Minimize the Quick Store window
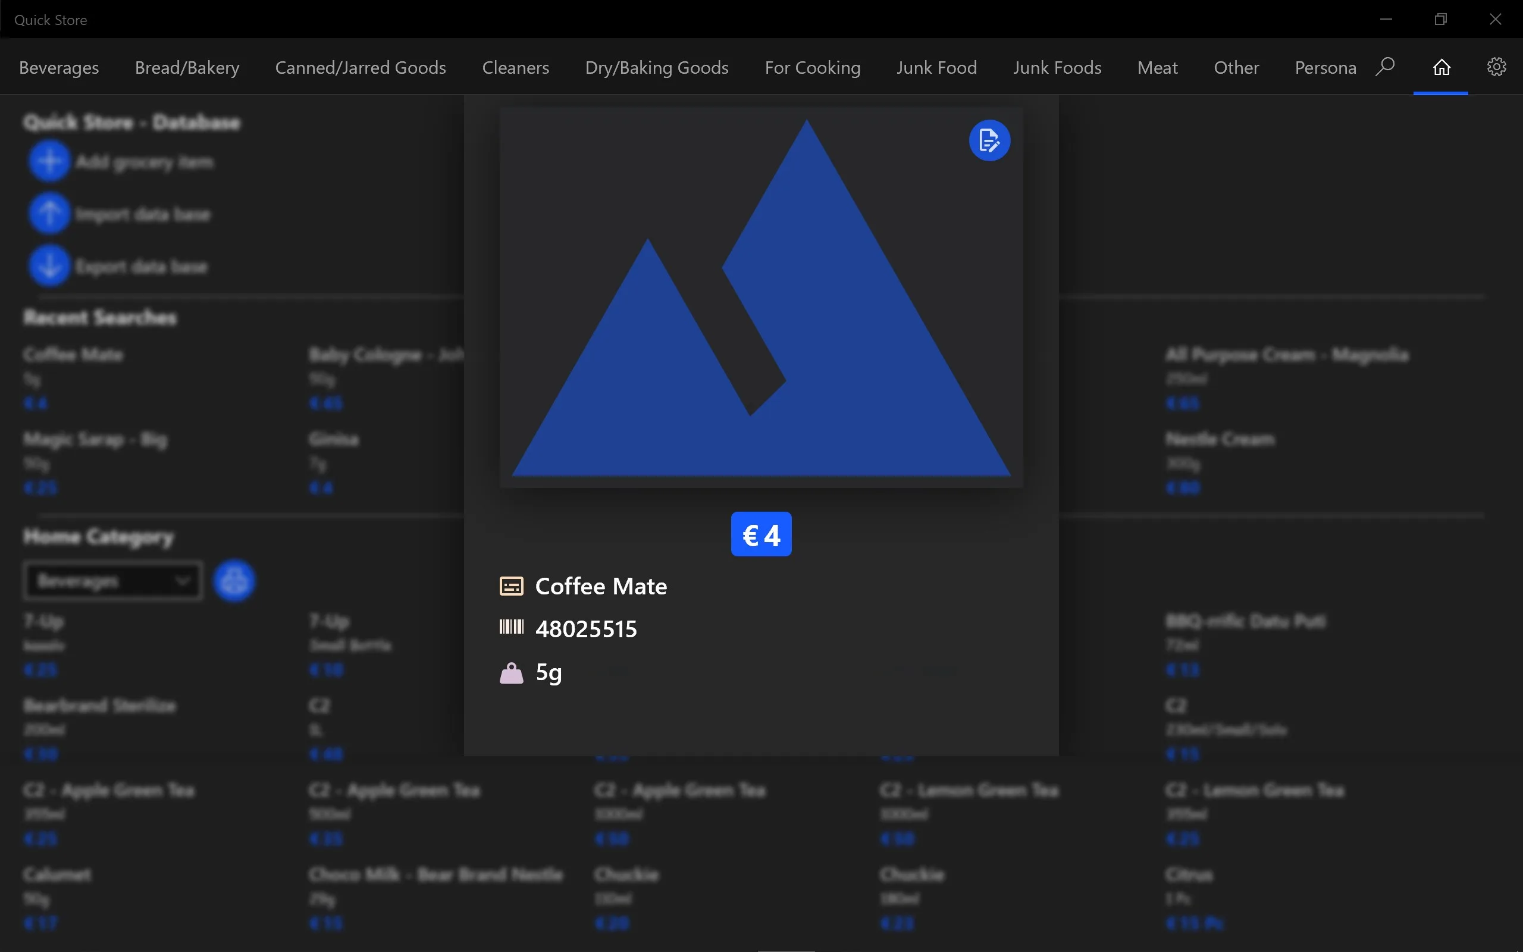 pyautogui.click(x=1386, y=19)
